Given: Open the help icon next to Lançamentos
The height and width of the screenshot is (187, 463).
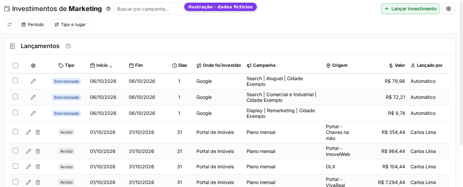Looking at the screenshot, I should coord(68,46).
